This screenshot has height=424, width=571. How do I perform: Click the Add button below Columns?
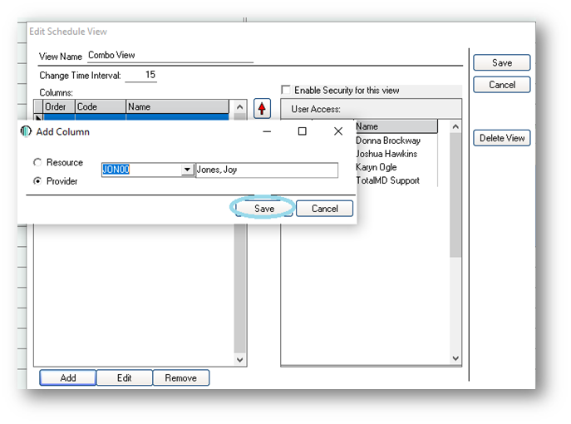pyautogui.click(x=67, y=377)
